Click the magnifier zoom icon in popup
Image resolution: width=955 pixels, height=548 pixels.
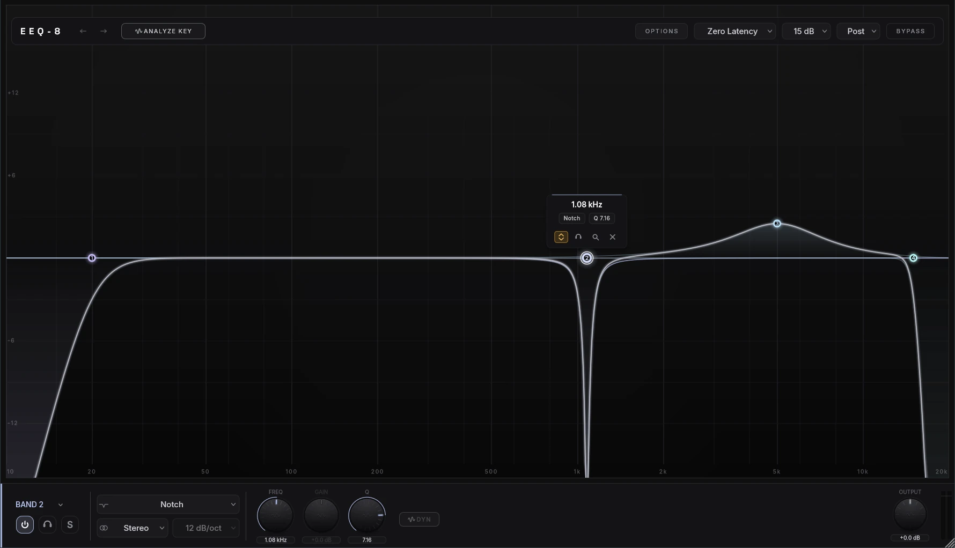tap(596, 237)
